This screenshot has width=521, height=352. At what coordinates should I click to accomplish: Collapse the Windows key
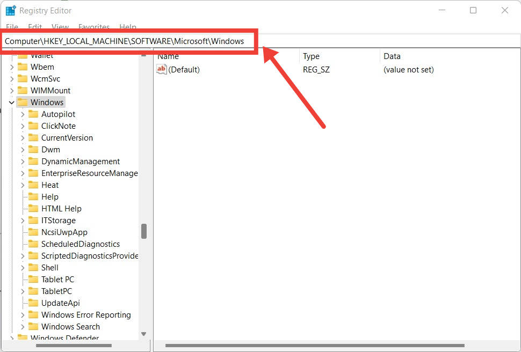(x=12, y=102)
